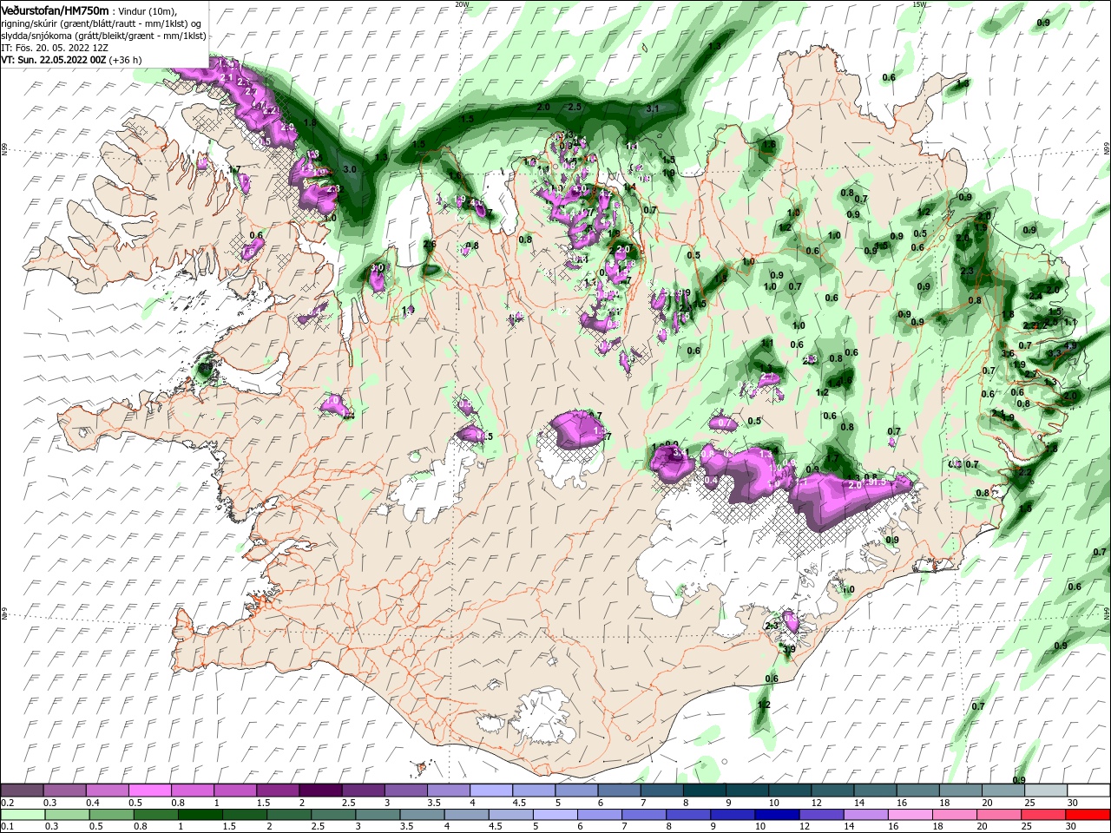Click the bright red swatch ending the bottom rain legend

(x=1087, y=815)
